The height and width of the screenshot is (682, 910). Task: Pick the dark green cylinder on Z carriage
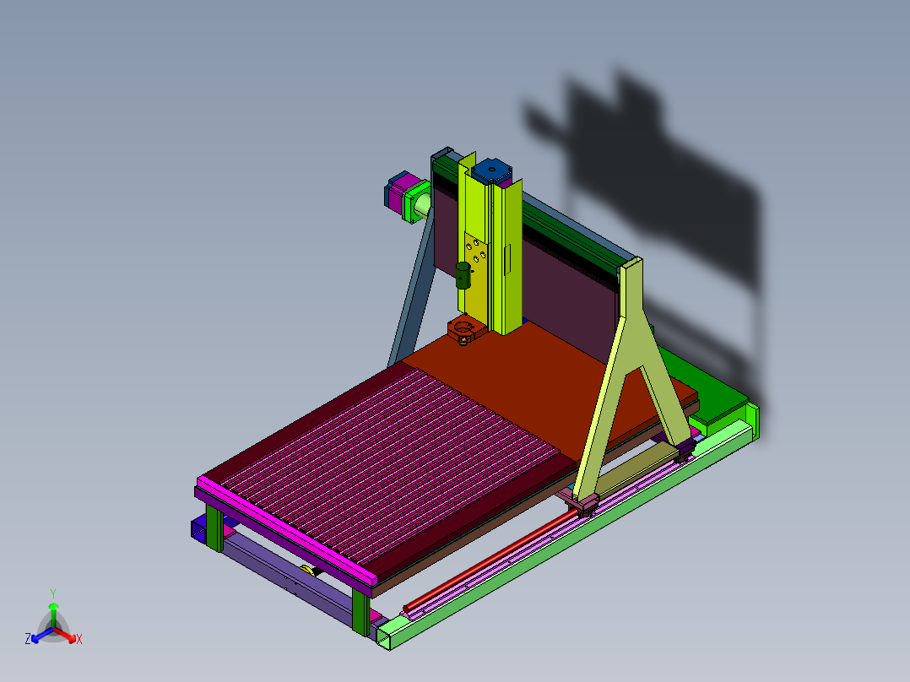pyautogui.click(x=463, y=275)
